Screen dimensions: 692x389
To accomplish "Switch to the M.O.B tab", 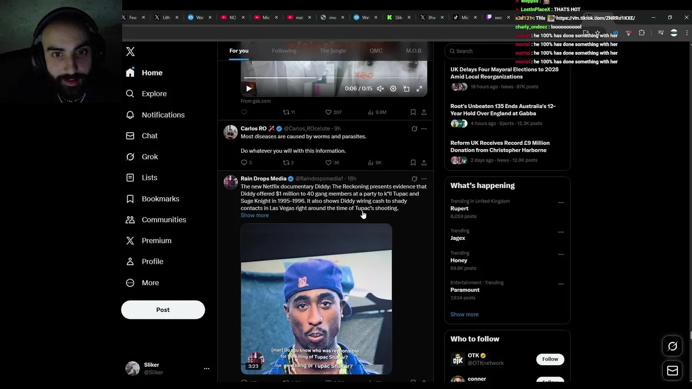I will pos(414,51).
